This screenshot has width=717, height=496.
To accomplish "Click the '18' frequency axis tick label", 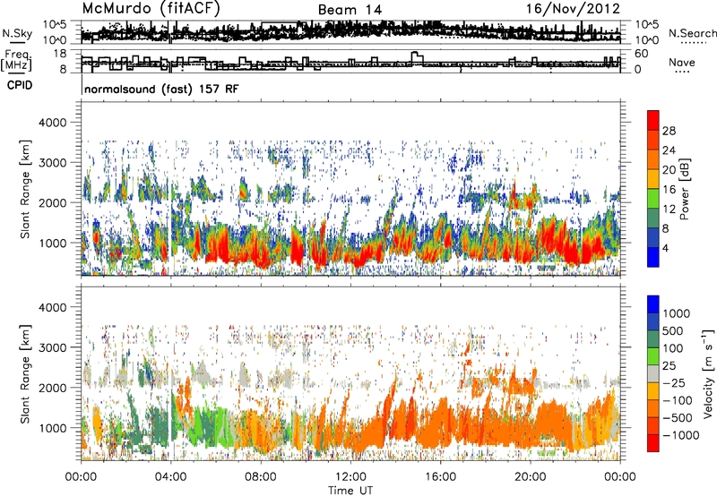I will (60, 54).
